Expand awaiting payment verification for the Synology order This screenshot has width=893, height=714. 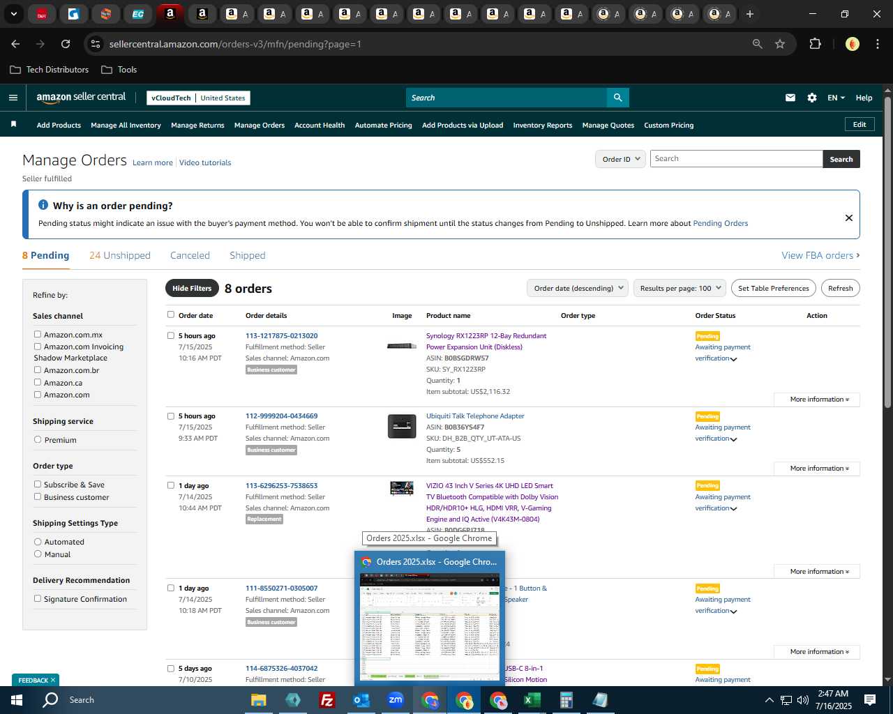[x=733, y=359]
